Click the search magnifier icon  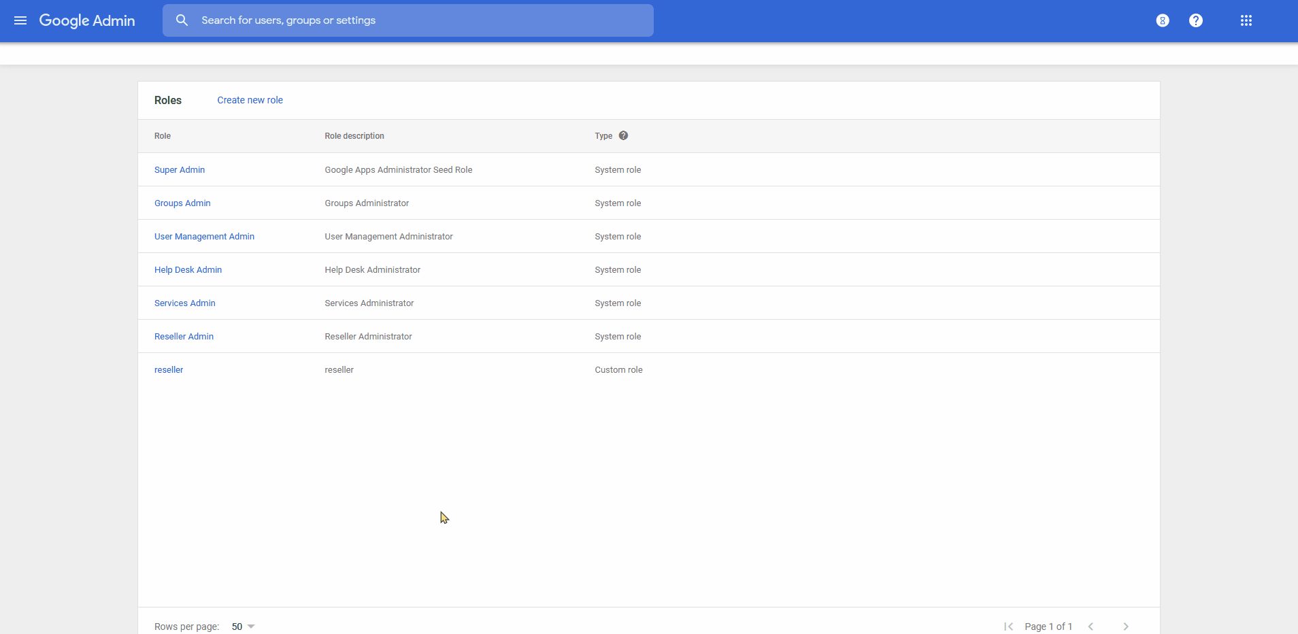tap(182, 20)
